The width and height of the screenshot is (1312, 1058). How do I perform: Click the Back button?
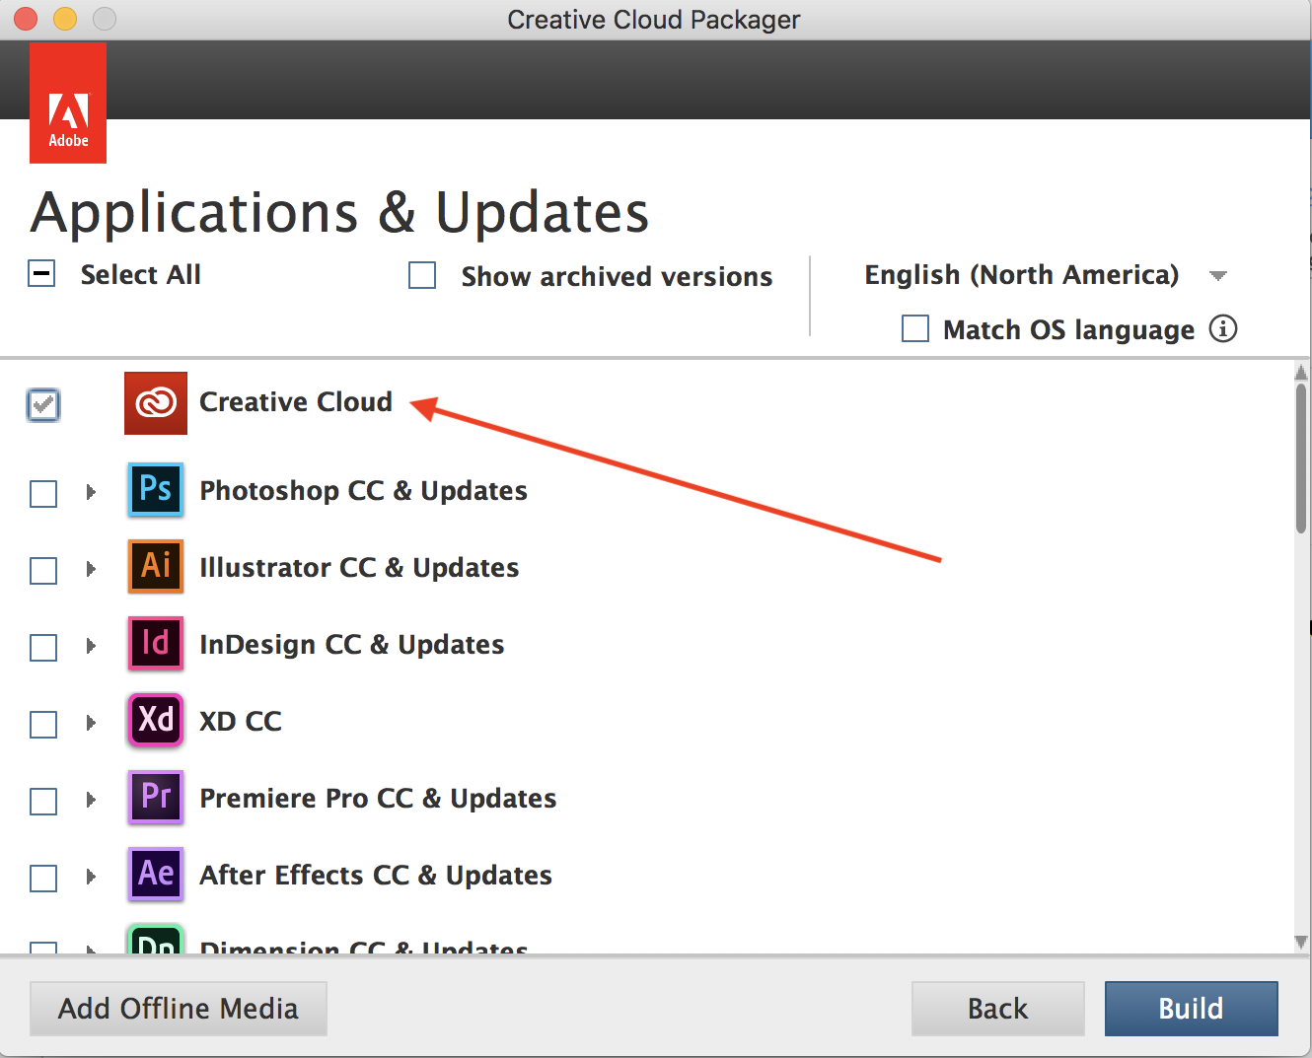click(x=997, y=1008)
